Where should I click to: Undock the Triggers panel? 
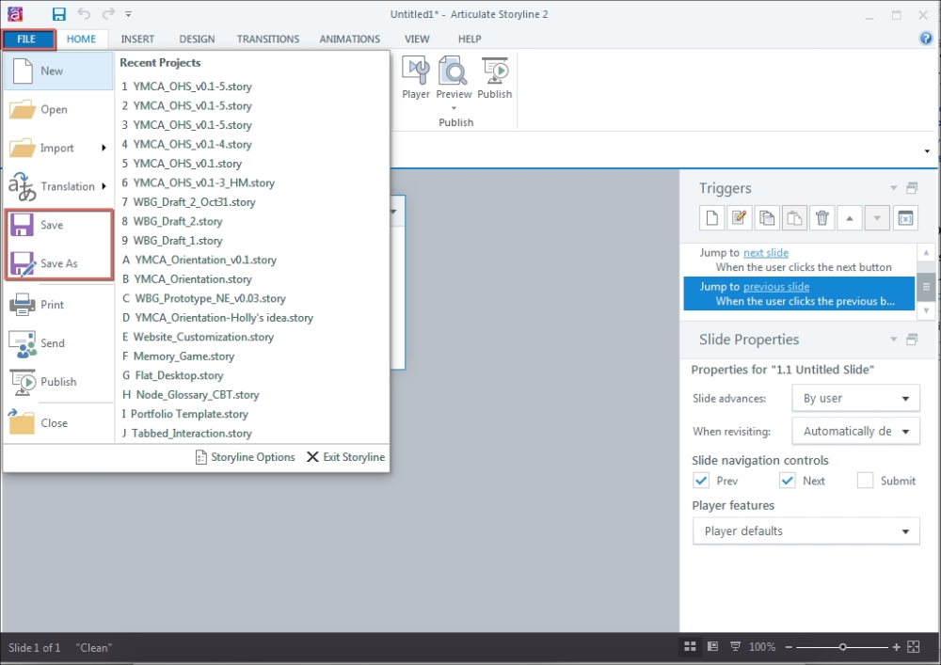pyautogui.click(x=912, y=188)
